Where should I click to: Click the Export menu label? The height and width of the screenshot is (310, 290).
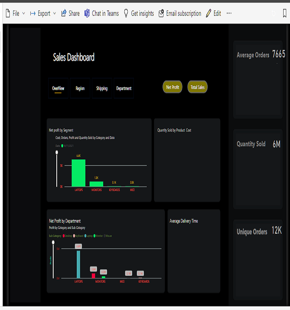pyautogui.click(x=44, y=14)
